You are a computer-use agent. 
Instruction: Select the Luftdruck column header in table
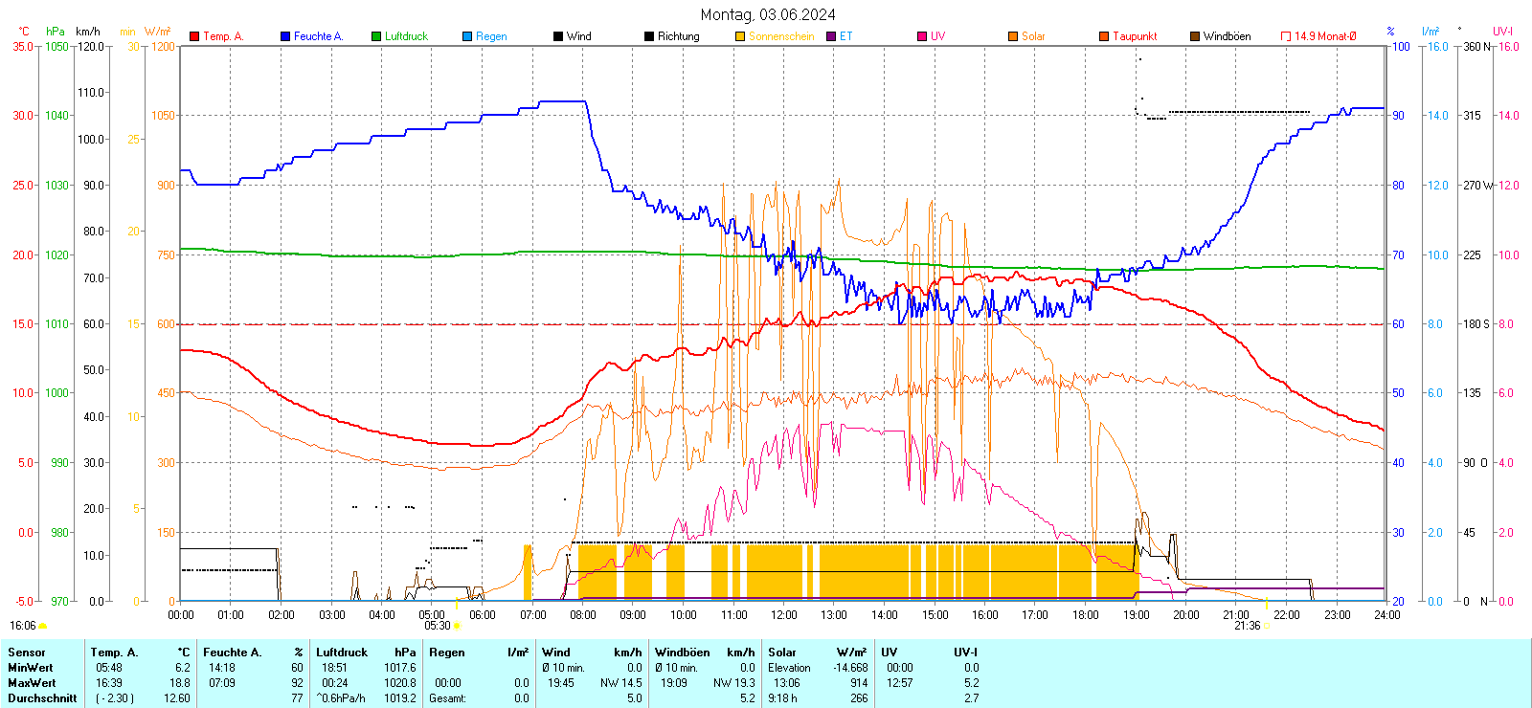pos(342,653)
